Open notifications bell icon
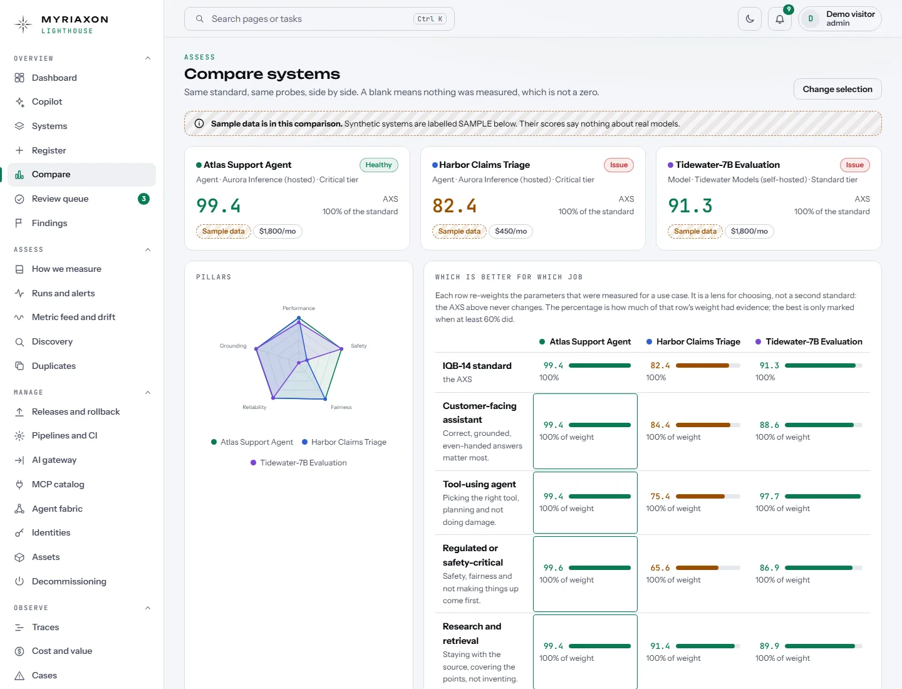Screen dimensions: 902x689 click(x=780, y=19)
